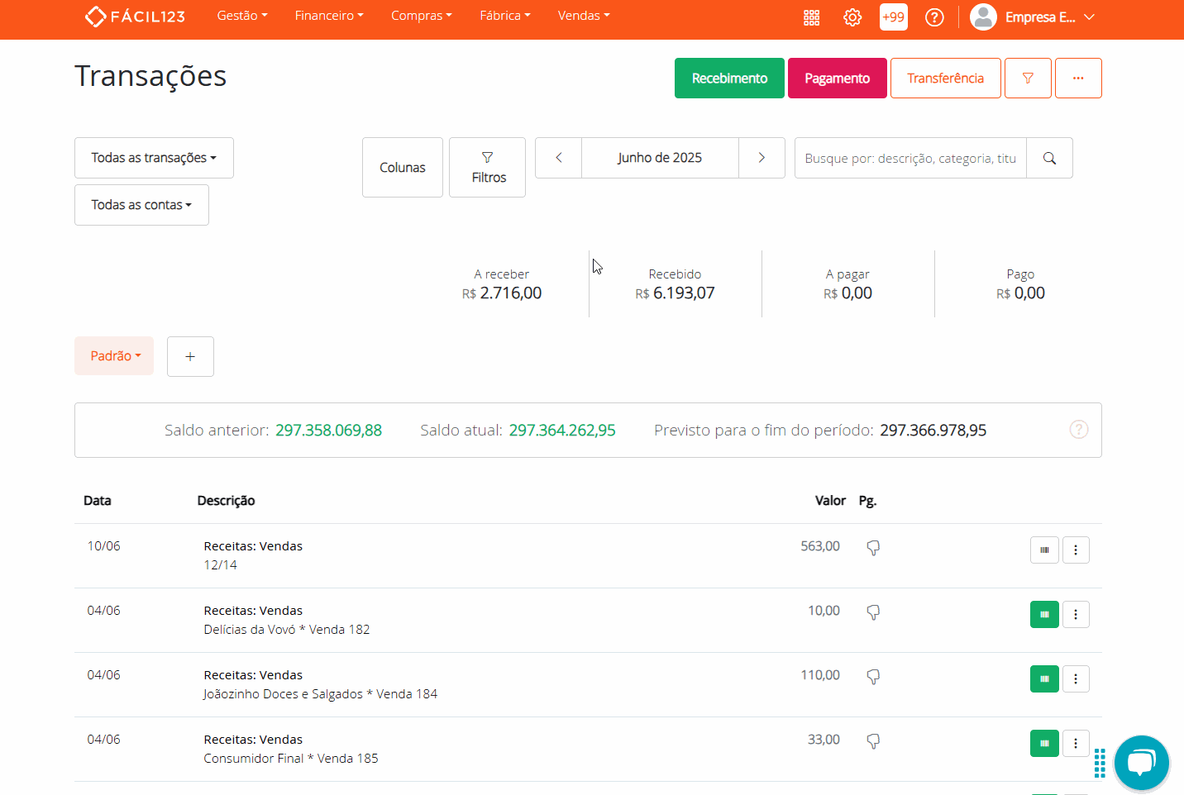Click the plus button beside Padrão

190,356
